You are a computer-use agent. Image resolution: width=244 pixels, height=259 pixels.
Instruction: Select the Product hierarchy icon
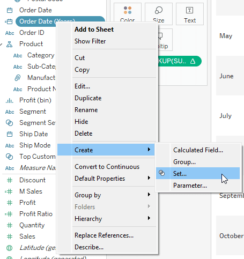9,44
